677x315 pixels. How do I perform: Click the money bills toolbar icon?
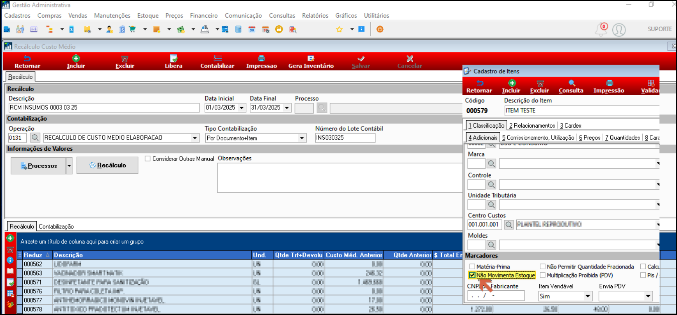[180, 29]
